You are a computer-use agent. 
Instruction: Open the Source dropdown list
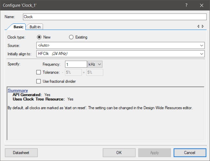coord(202,46)
